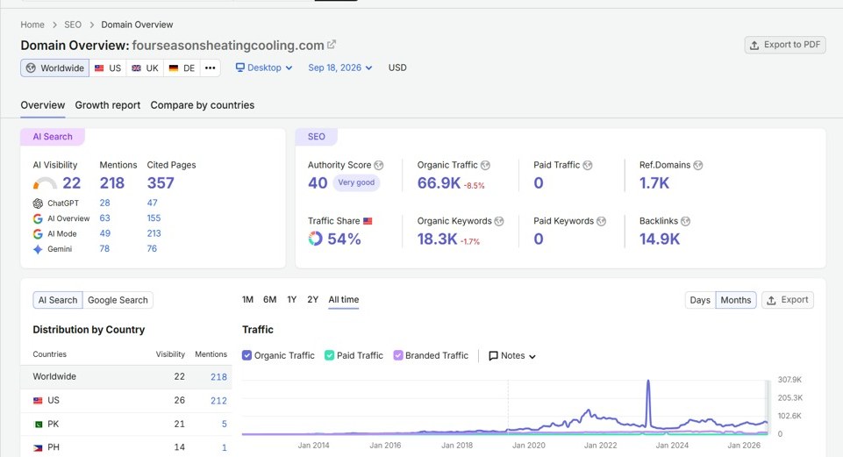The image size is (843, 457).
Task: Open Compare by countries tab
Action: (x=202, y=105)
